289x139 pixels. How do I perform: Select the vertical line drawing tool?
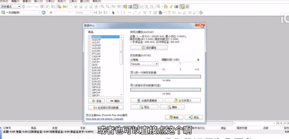pos(124,12)
